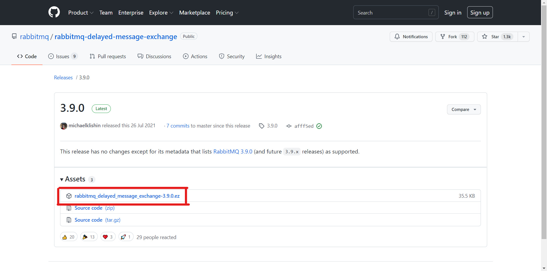Click the repository book icon
547x271 pixels.
[x=14, y=37]
